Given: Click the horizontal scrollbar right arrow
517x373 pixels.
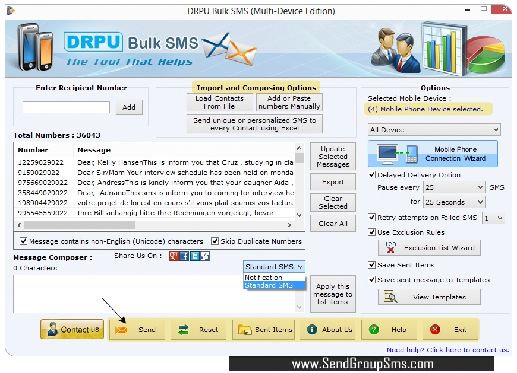Looking at the screenshot, I should click(x=289, y=225).
